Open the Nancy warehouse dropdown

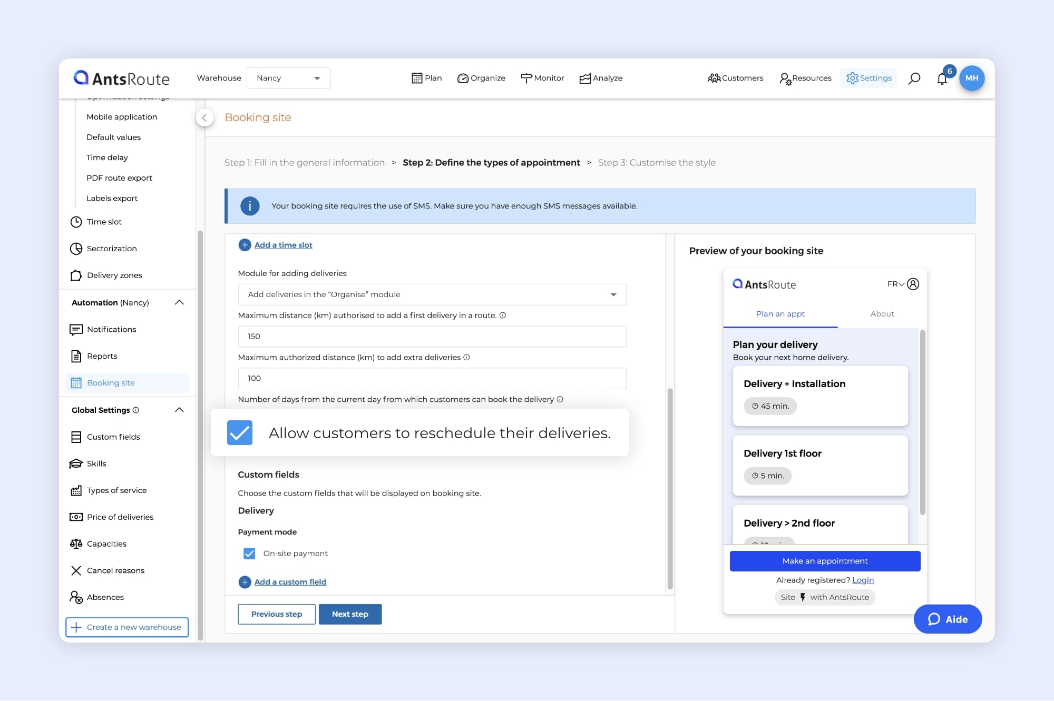tap(288, 78)
